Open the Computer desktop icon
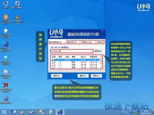 click(x=6, y=5)
